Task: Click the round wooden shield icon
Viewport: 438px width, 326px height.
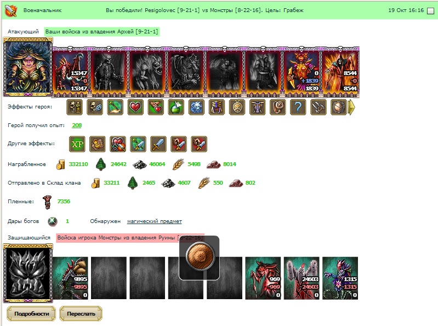Action: 199,256
